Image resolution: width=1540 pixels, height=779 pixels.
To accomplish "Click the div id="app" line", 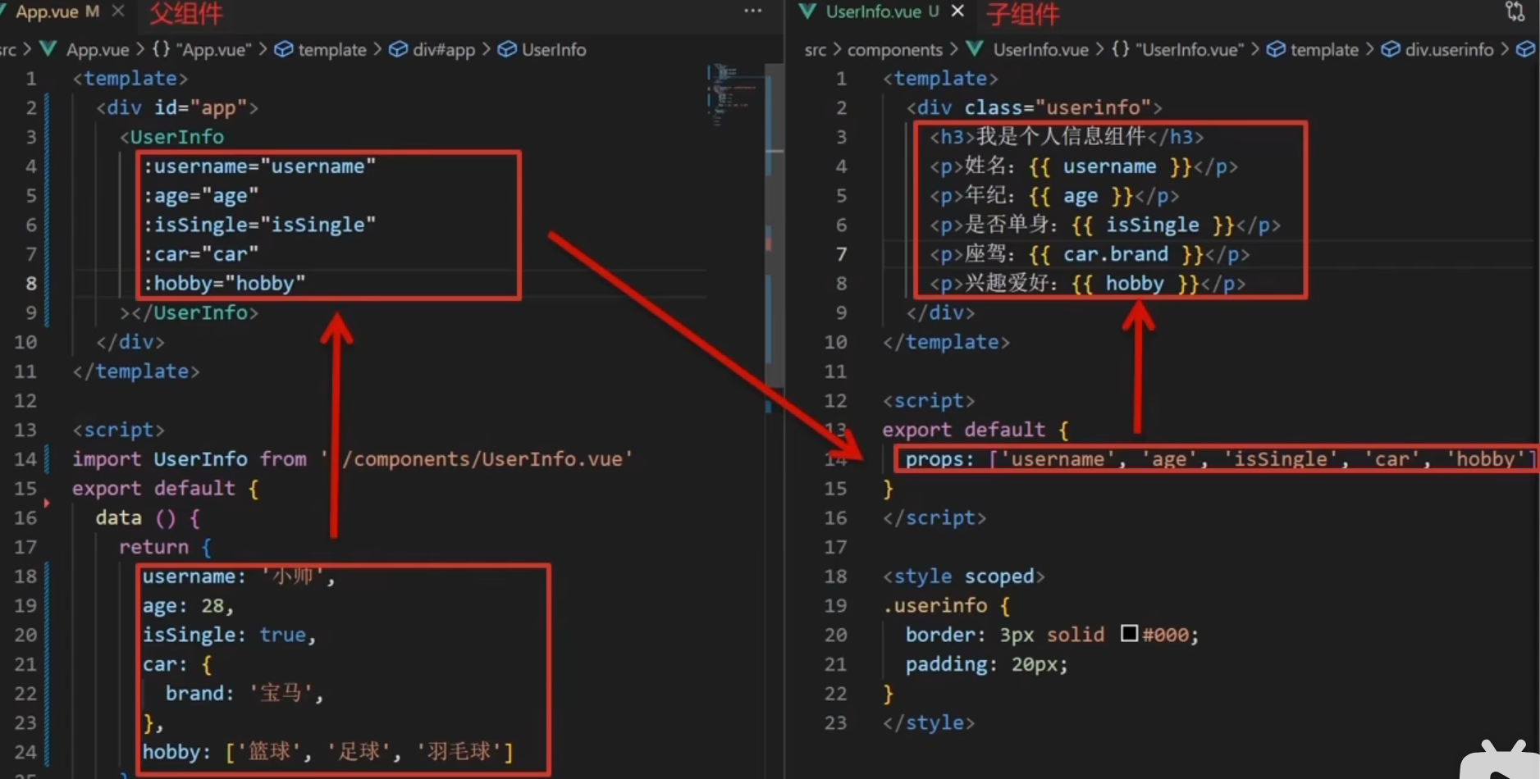I will 177,107.
